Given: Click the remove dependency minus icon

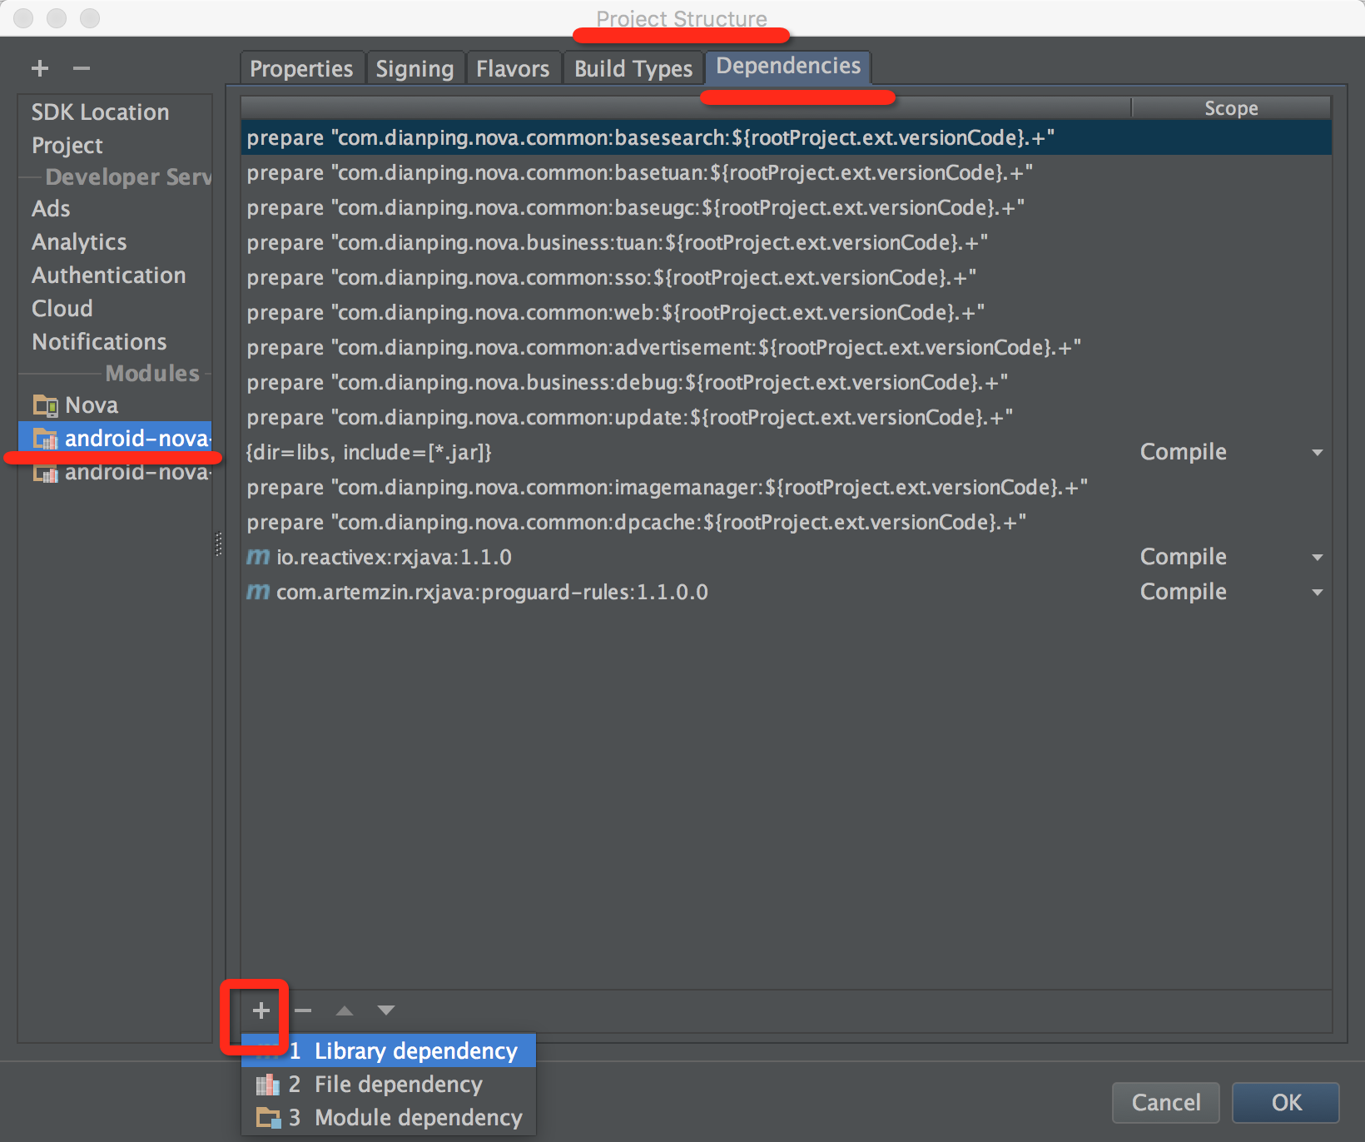Looking at the screenshot, I should click(x=303, y=1010).
